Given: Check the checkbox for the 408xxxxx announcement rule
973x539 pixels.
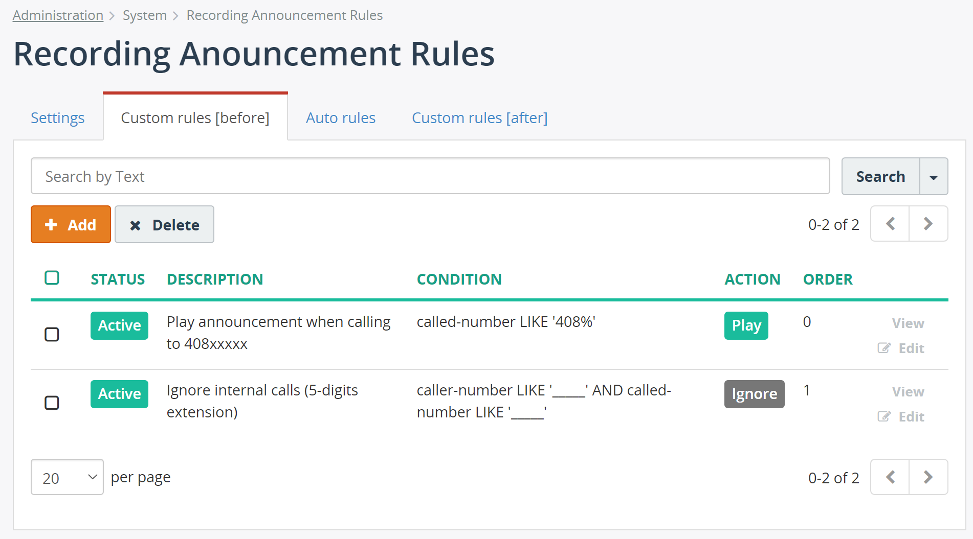Looking at the screenshot, I should coord(52,335).
